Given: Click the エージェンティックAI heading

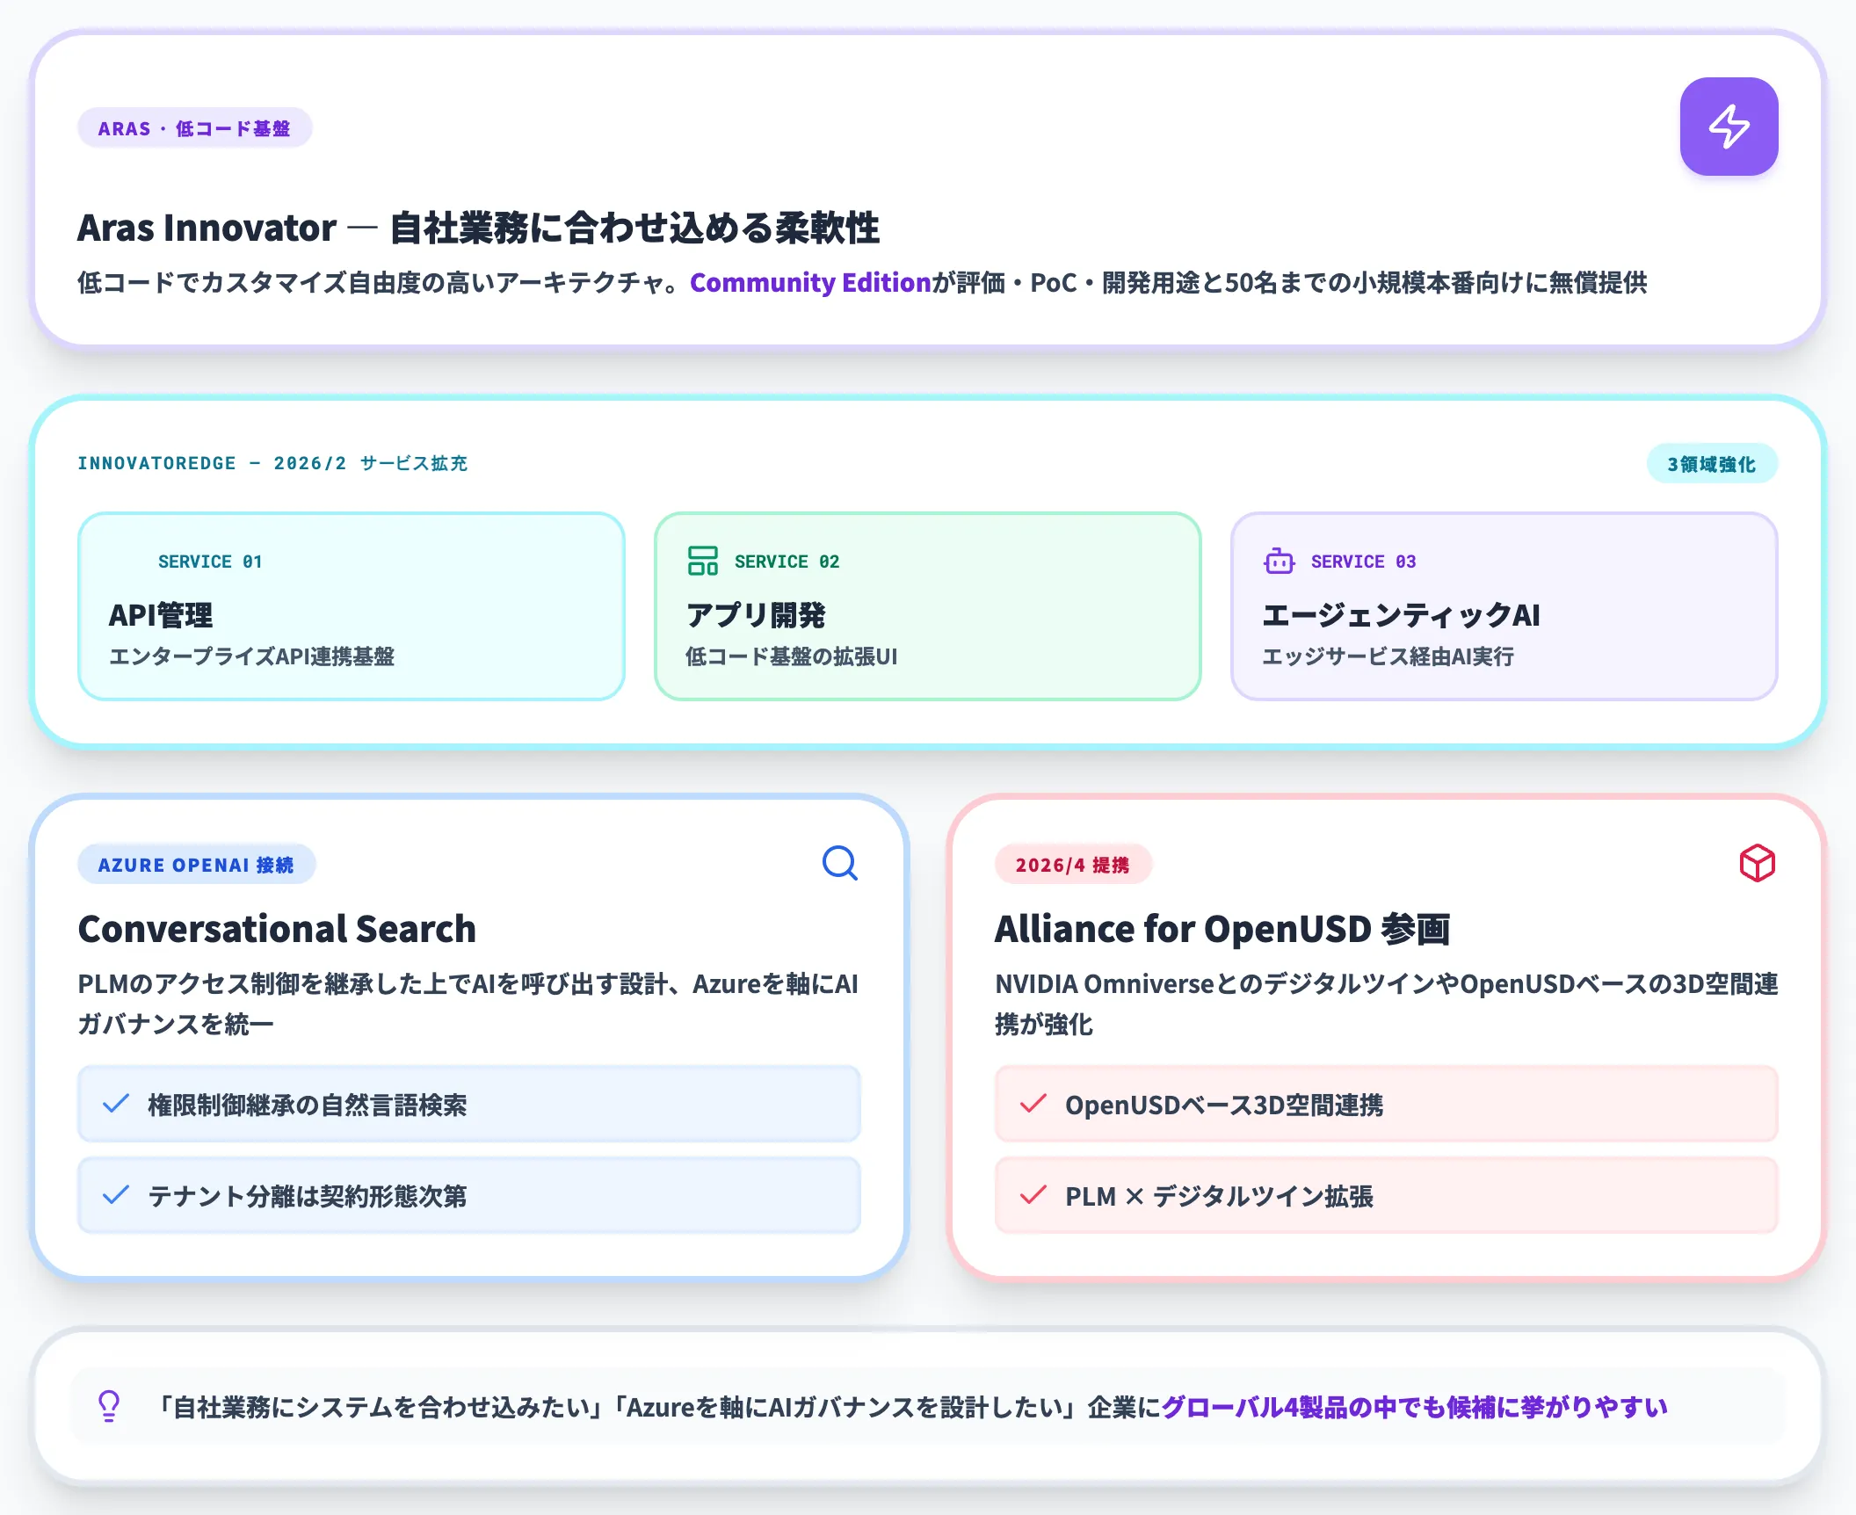Looking at the screenshot, I should click(x=1401, y=615).
